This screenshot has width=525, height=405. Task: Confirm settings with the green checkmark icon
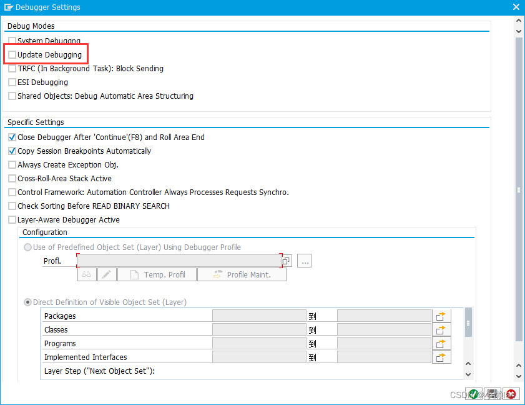click(474, 394)
